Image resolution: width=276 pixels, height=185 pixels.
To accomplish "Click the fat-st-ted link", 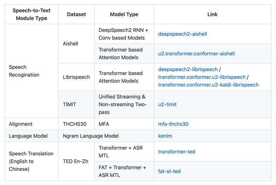I will pyautogui.click(x=169, y=171).
